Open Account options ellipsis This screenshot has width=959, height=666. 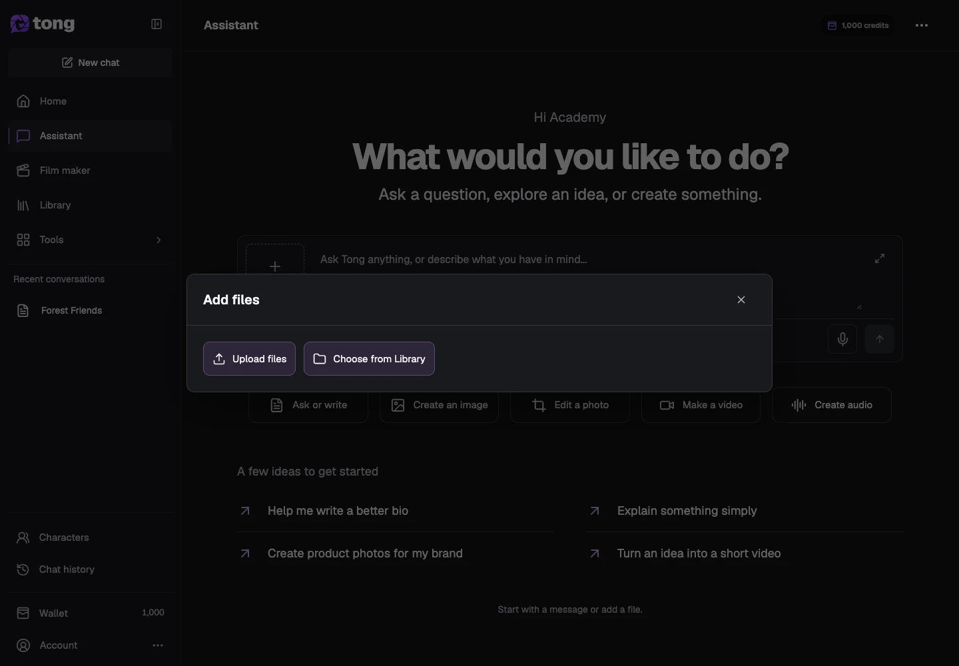[x=158, y=645]
